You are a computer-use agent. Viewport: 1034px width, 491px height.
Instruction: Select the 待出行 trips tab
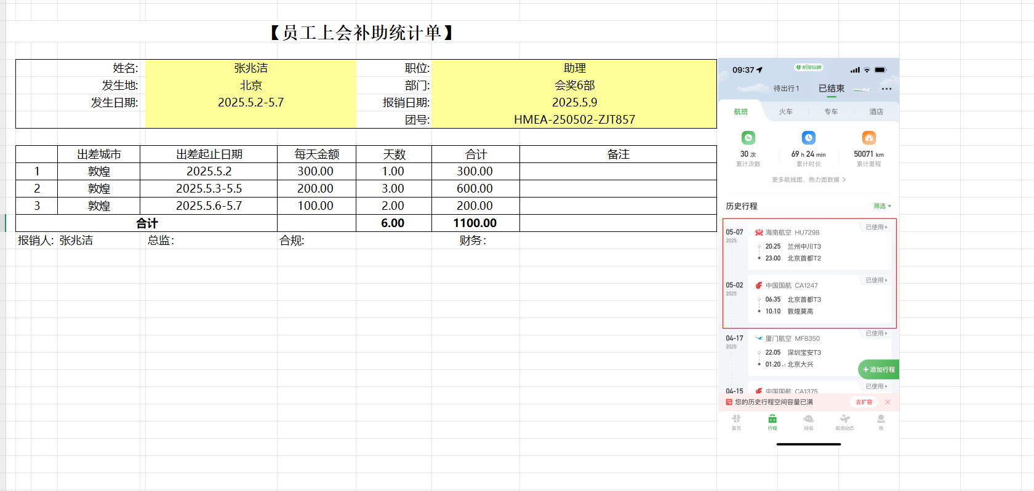click(x=786, y=89)
